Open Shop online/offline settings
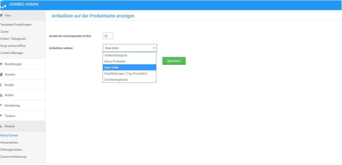 click(x=13, y=46)
